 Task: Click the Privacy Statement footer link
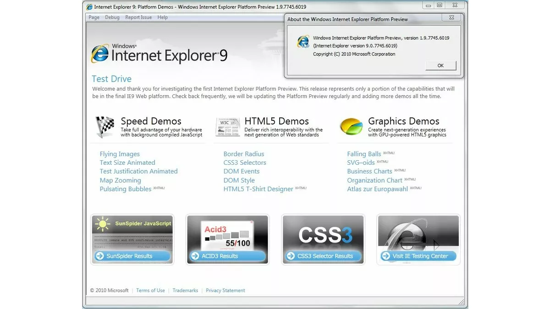pos(225,290)
